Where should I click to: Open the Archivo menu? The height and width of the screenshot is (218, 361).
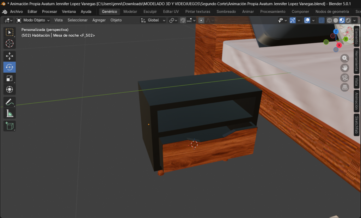(x=16, y=12)
